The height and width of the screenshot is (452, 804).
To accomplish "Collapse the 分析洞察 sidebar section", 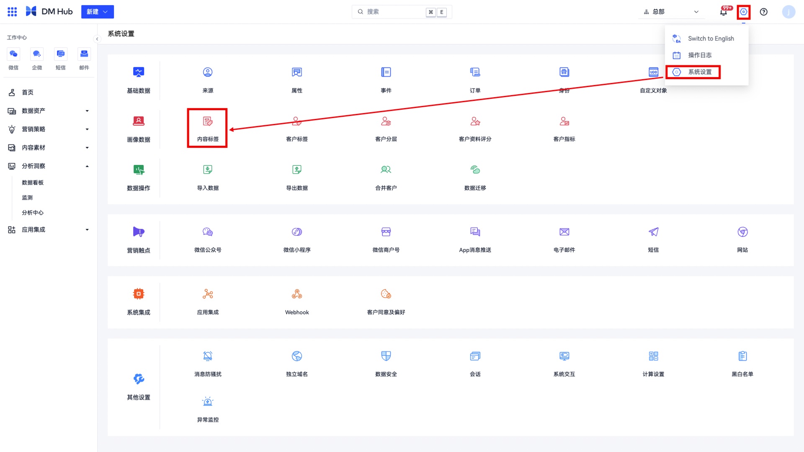I will 49,166.
